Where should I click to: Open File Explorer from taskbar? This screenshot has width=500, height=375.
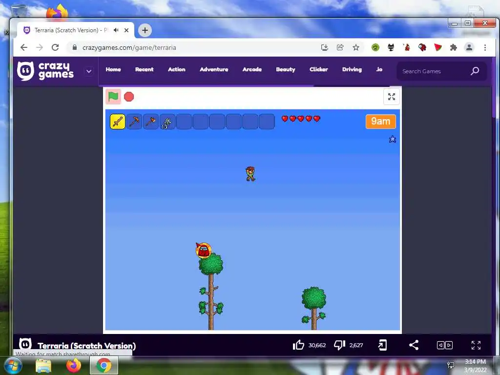pos(43,366)
